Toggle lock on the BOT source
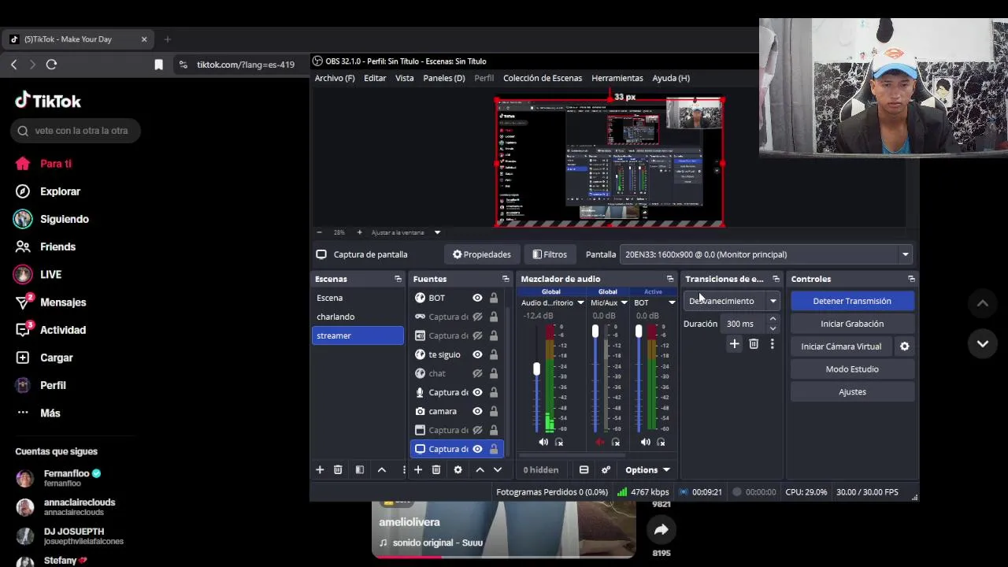Viewport: 1008px width, 567px height. 494,298
